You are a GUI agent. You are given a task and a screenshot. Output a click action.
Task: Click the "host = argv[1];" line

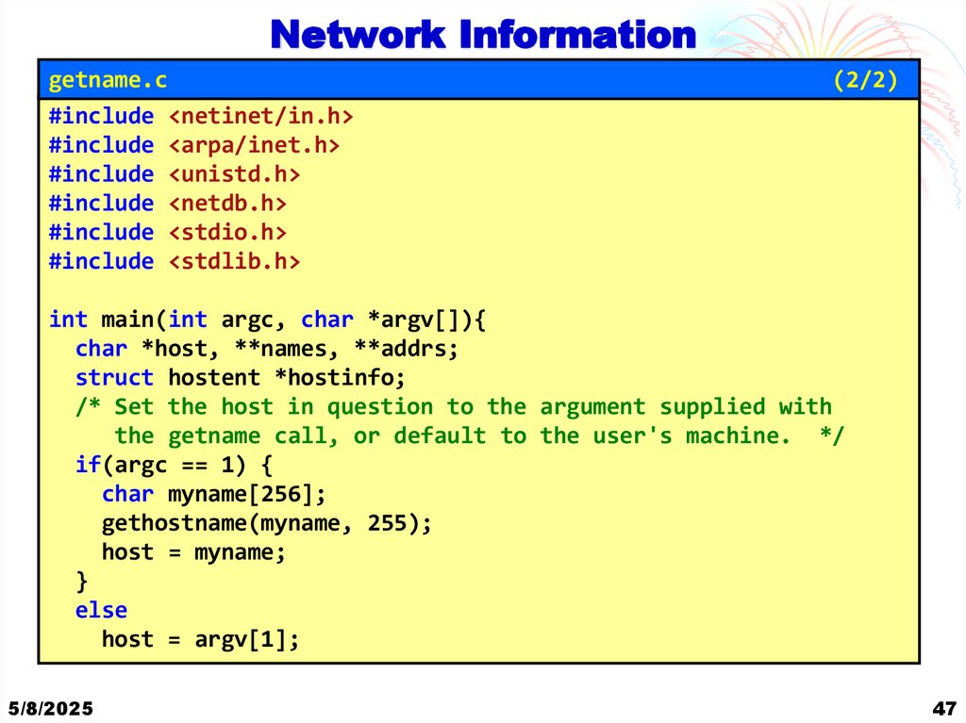(x=200, y=639)
